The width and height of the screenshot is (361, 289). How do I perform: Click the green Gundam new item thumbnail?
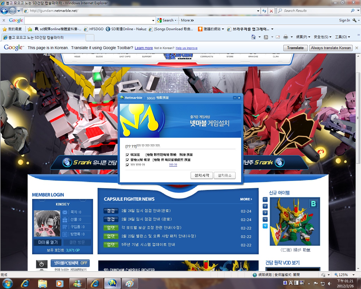[x=295, y=221]
